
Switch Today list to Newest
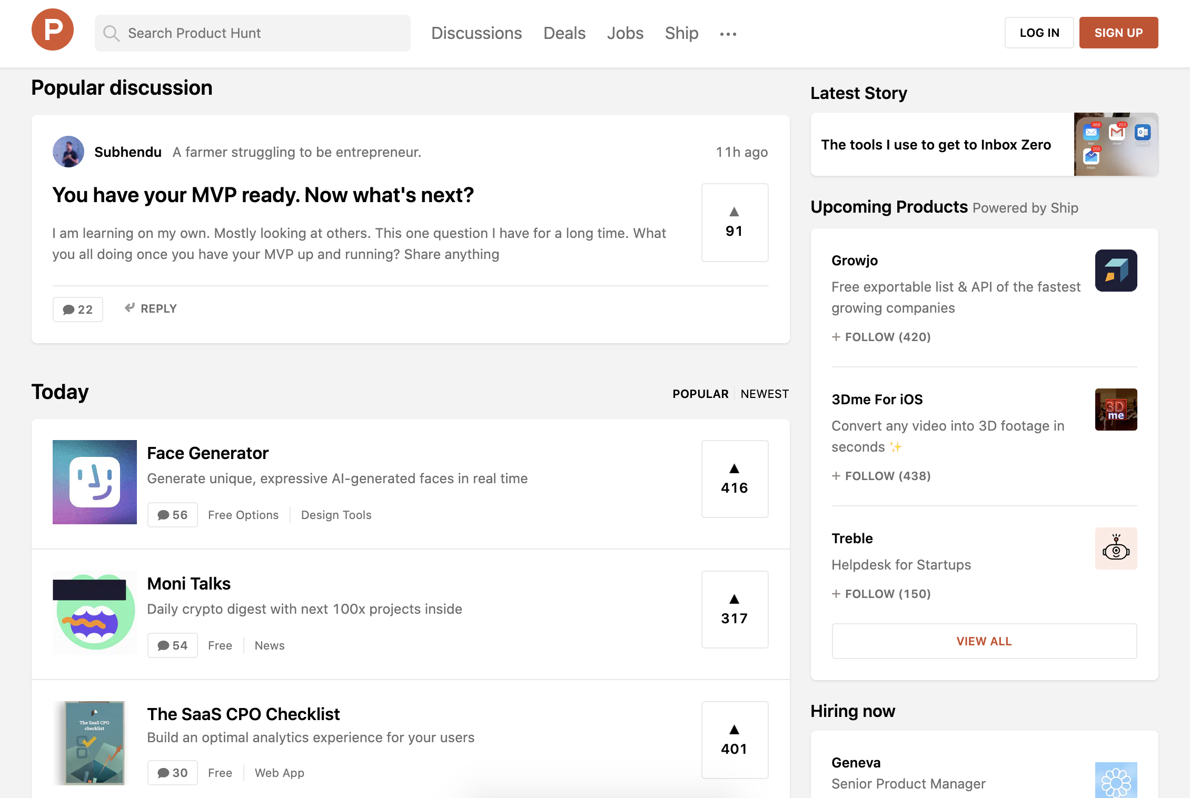click(x=765, y=394)
